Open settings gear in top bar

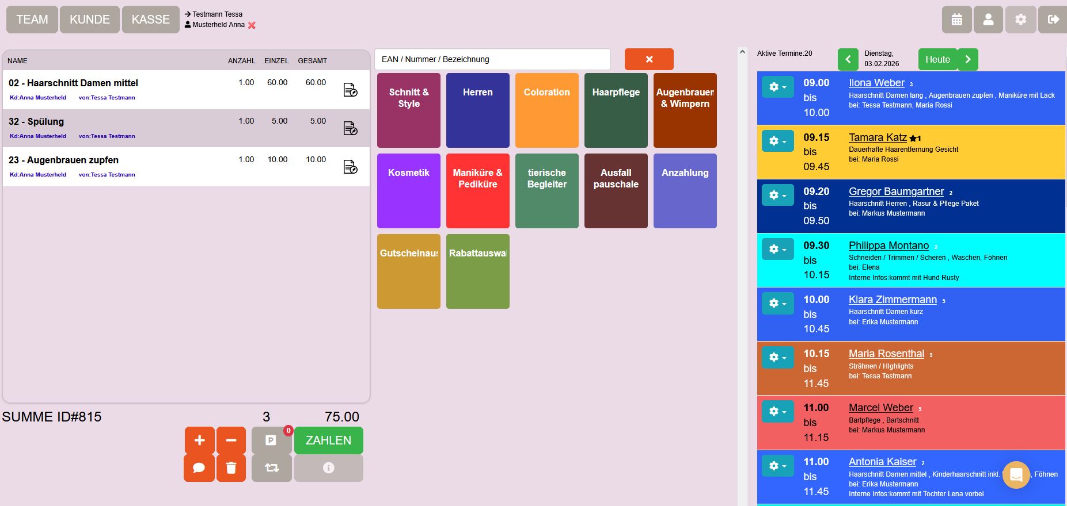[1020, 20]
